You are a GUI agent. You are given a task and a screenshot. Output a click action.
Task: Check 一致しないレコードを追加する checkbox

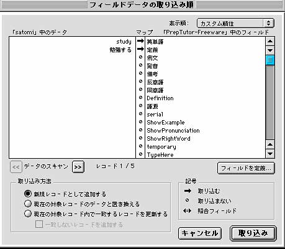[39, 224]
